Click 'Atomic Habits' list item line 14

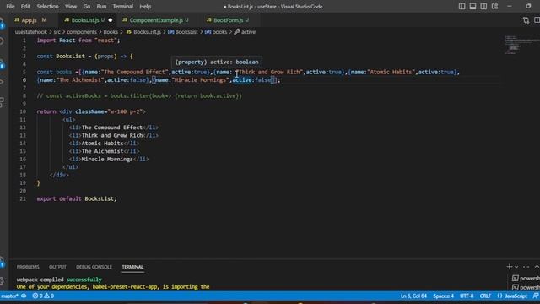[104, 144]
